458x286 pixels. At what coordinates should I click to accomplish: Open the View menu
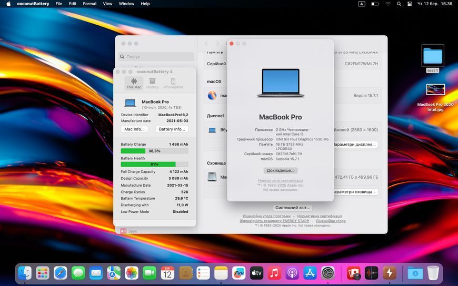(x=107, y=4)
